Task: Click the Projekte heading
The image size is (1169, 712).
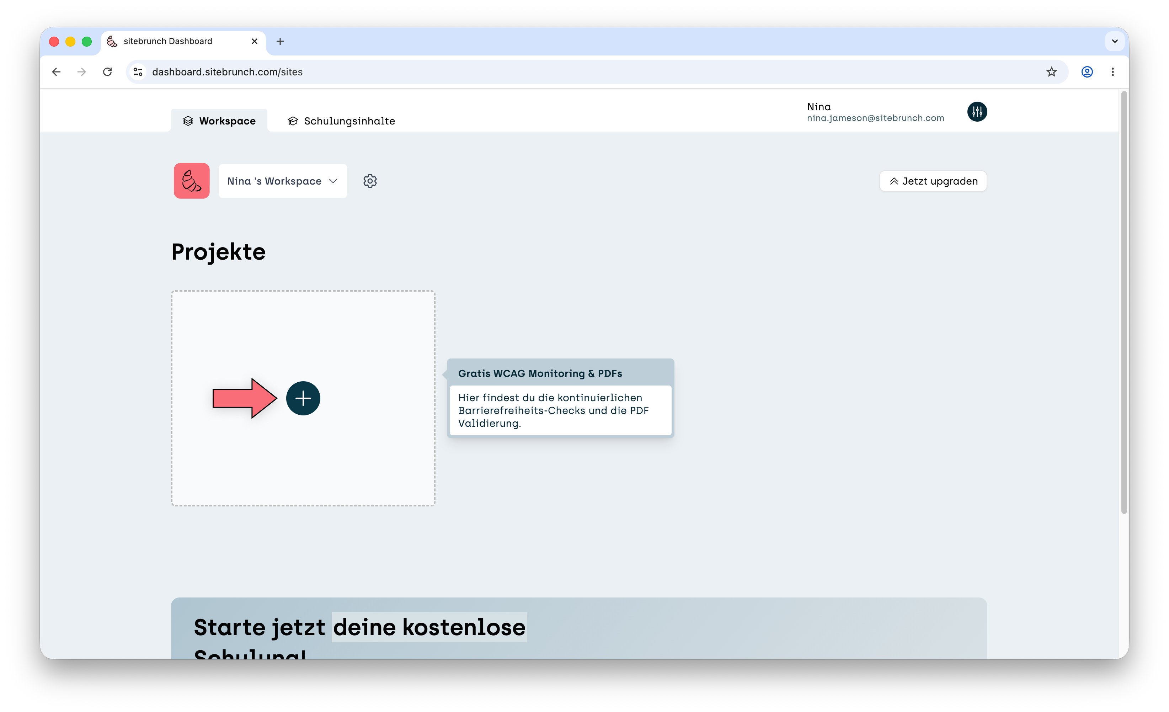Action: (x=218, y=251)
